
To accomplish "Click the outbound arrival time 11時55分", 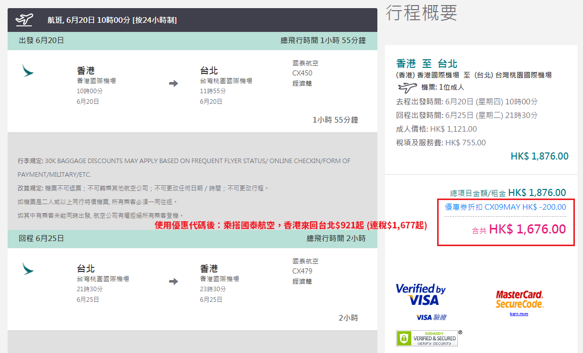I will [x=213, y=91].
